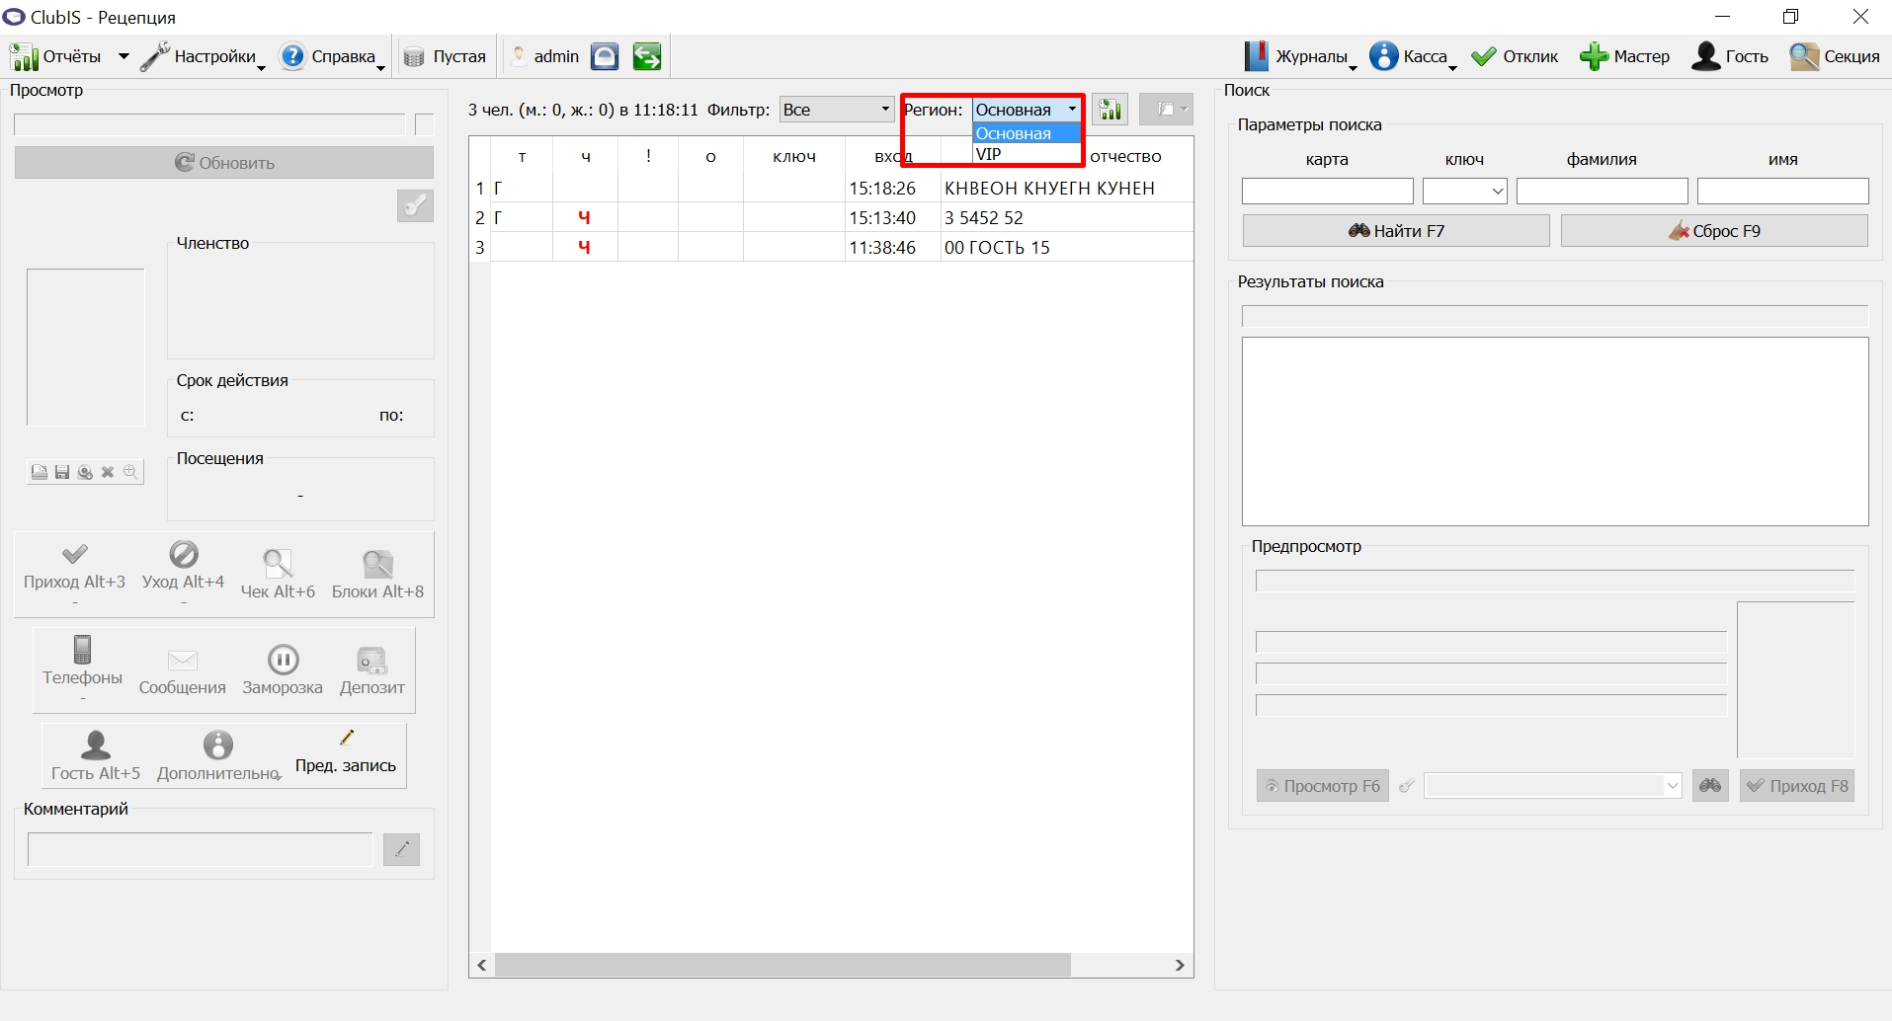Click the Уход Alt+4 button
The height and width of the screenshot is (1021, 1892).
click(x=183, y=573)
